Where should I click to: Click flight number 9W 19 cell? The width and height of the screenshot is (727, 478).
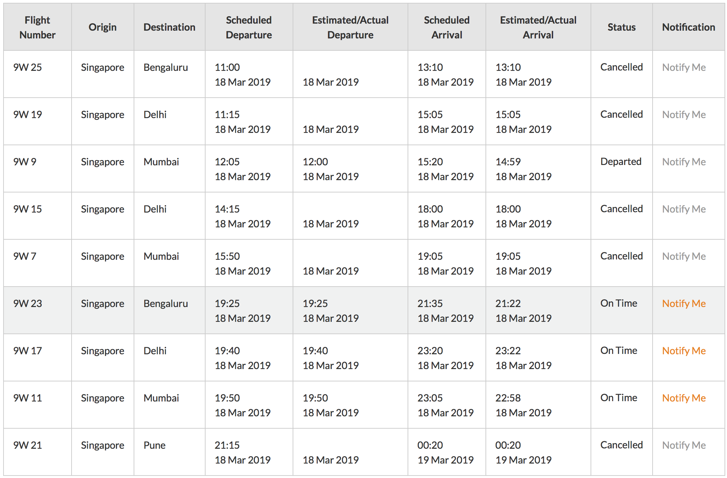28,115
